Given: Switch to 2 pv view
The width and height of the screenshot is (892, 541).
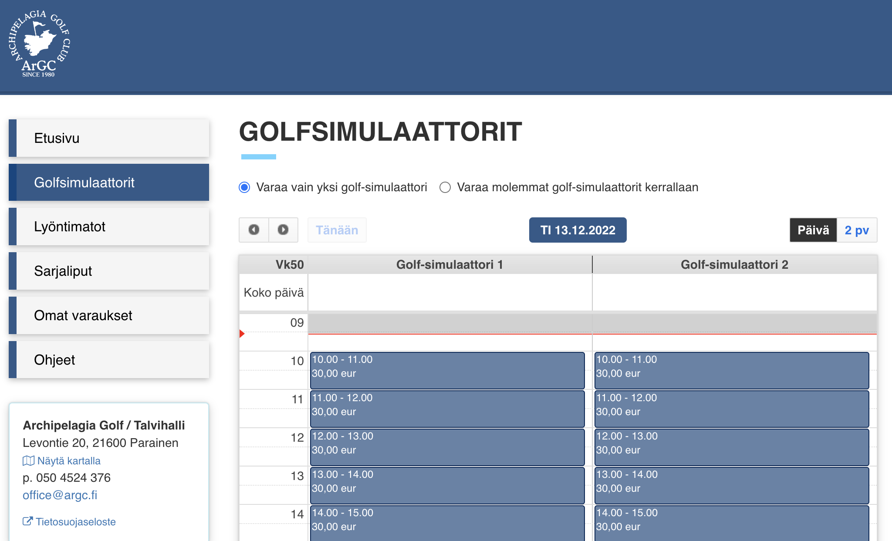Looking at the screenshot, I should click(x=857, y=230).
